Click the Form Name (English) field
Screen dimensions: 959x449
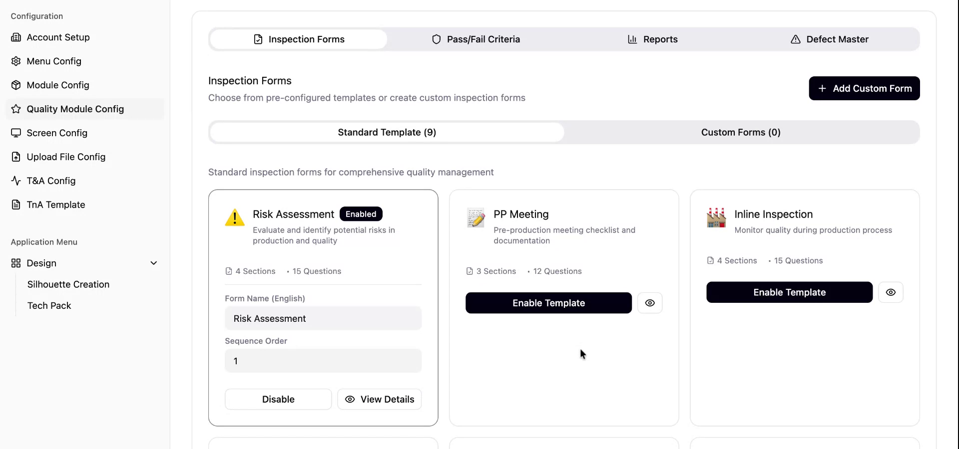tap(323, 318)
